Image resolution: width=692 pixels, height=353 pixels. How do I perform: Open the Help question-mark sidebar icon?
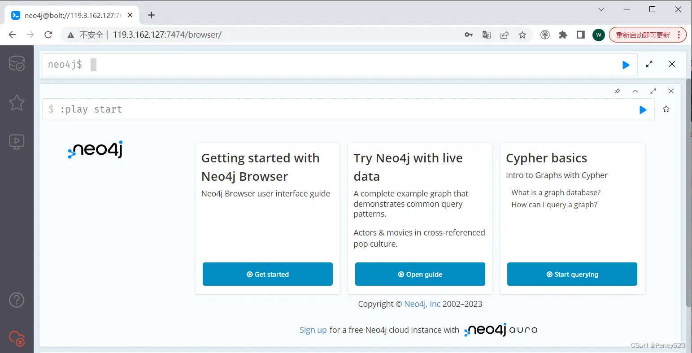pos(17,300)
